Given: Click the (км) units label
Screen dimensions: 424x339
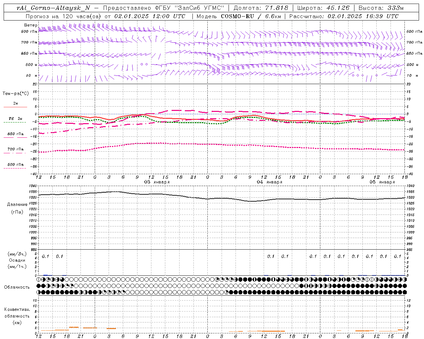Looking at the screenshot, I should point(17,322).
